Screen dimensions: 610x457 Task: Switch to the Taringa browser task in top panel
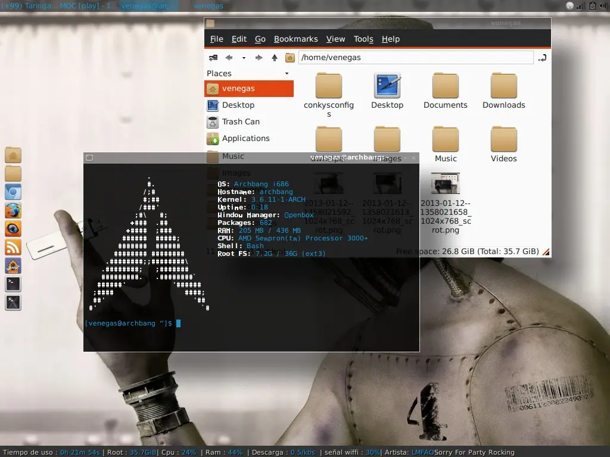click(x=29, y=6)
